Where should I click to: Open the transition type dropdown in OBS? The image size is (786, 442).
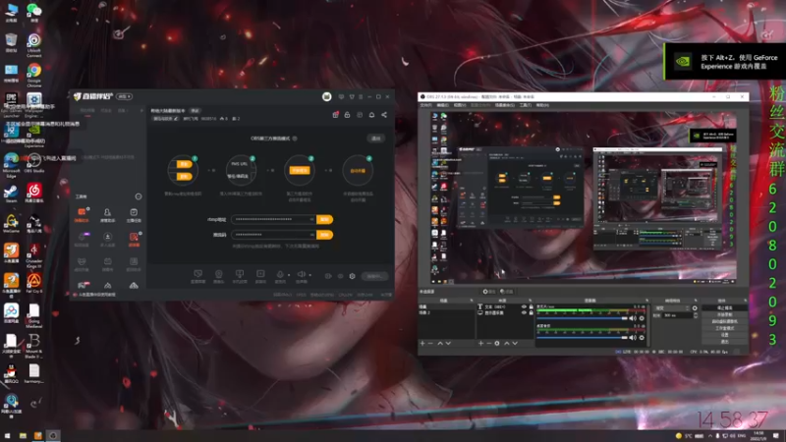[672, 308]
